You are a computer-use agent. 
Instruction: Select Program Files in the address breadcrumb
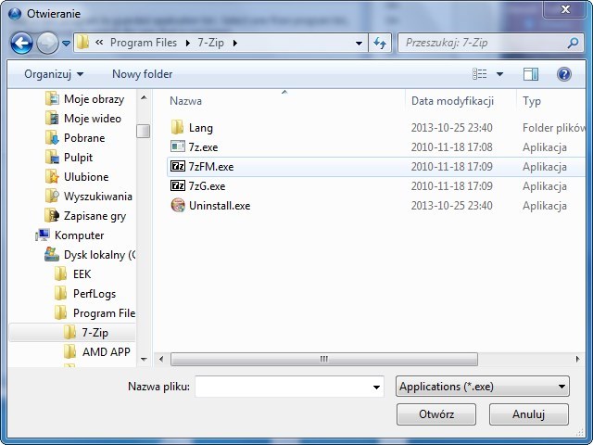tap(144, 43)
